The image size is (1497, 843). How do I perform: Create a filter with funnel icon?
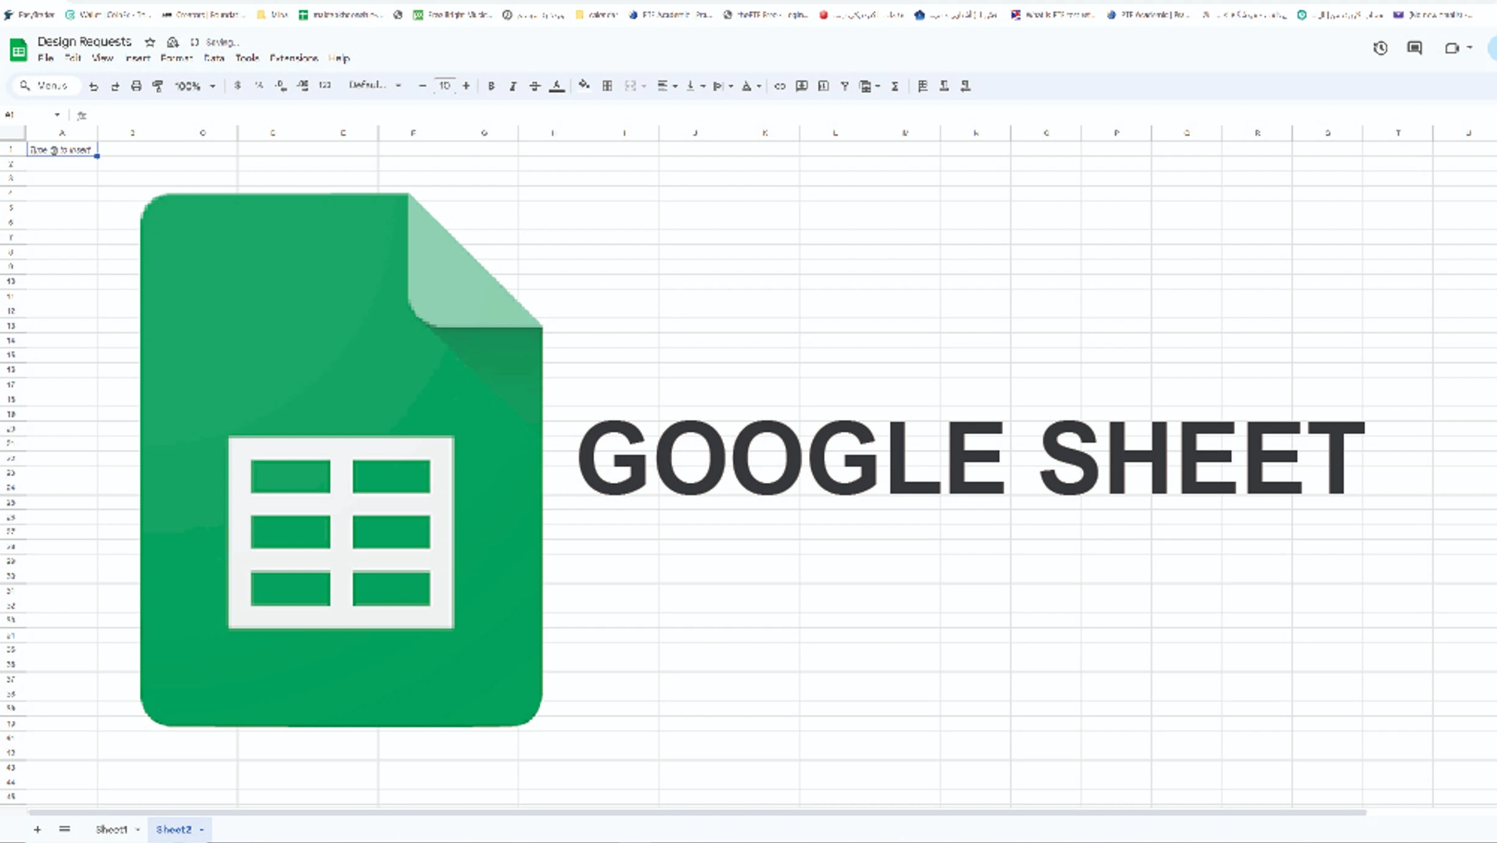point(845,86)
